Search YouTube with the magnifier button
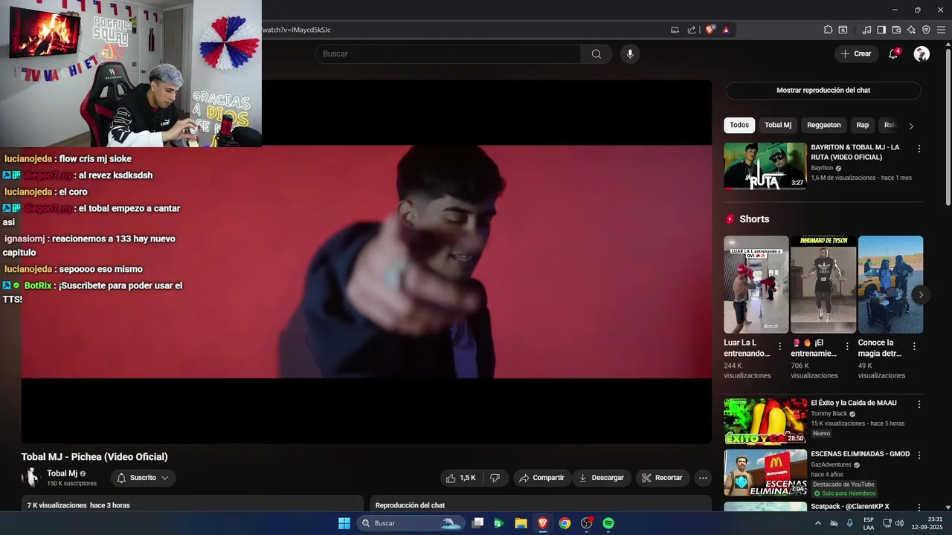The height and width of the screenshot is (535, 952). (x=596, y=53)
